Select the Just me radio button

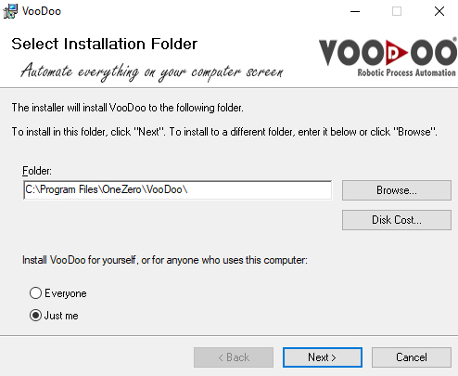35,316
